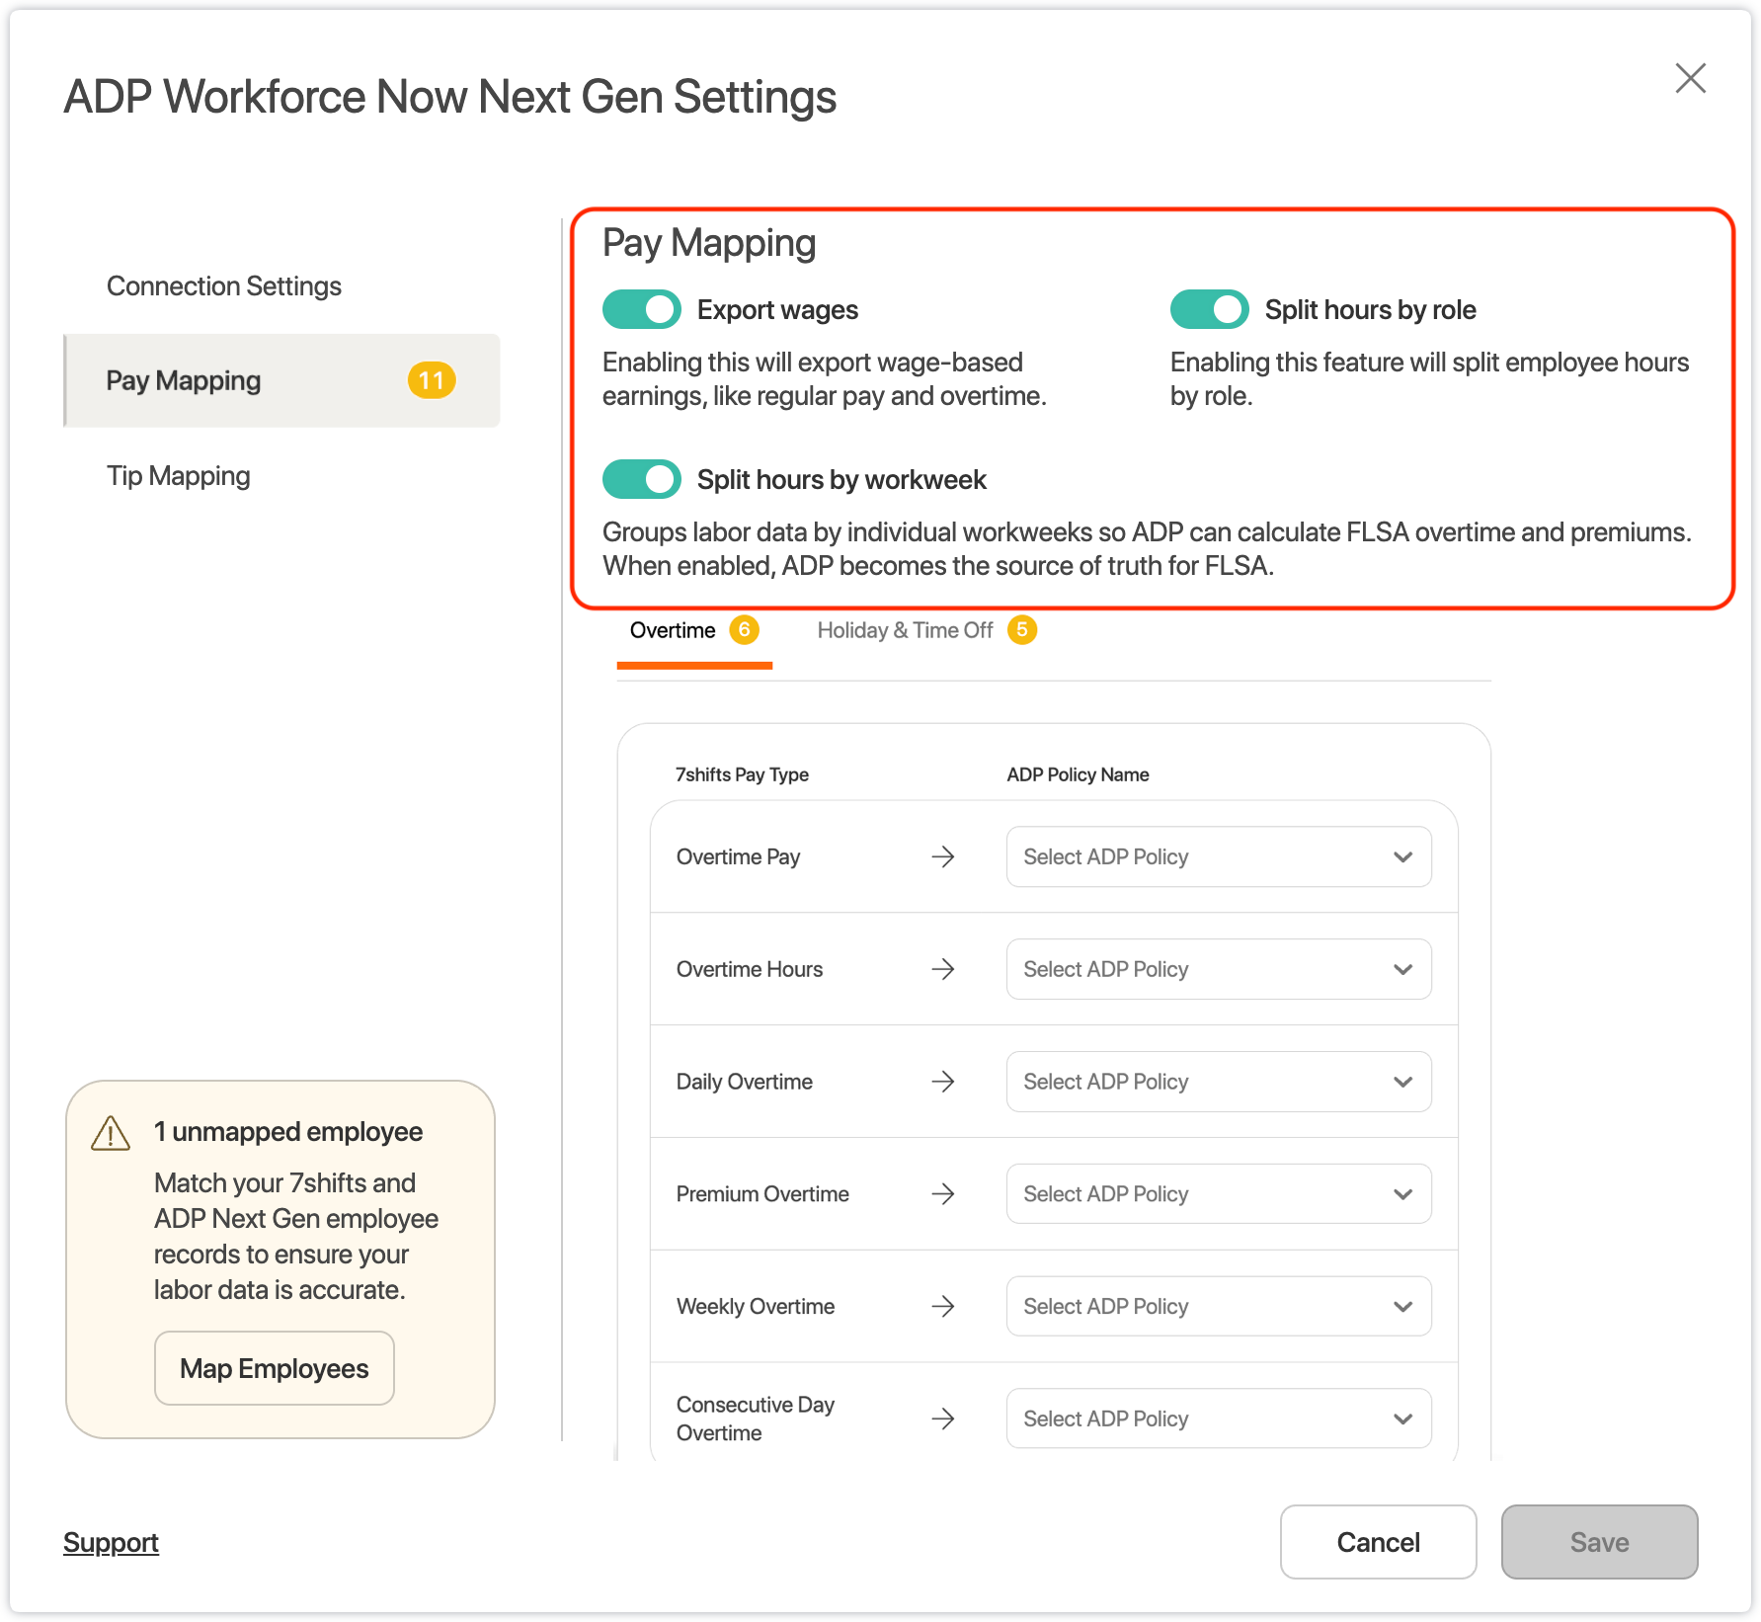Disable the Export wages toggle
This screenshot has width=1761, height=1622.
pyautogui.click(x=642, y=310)
